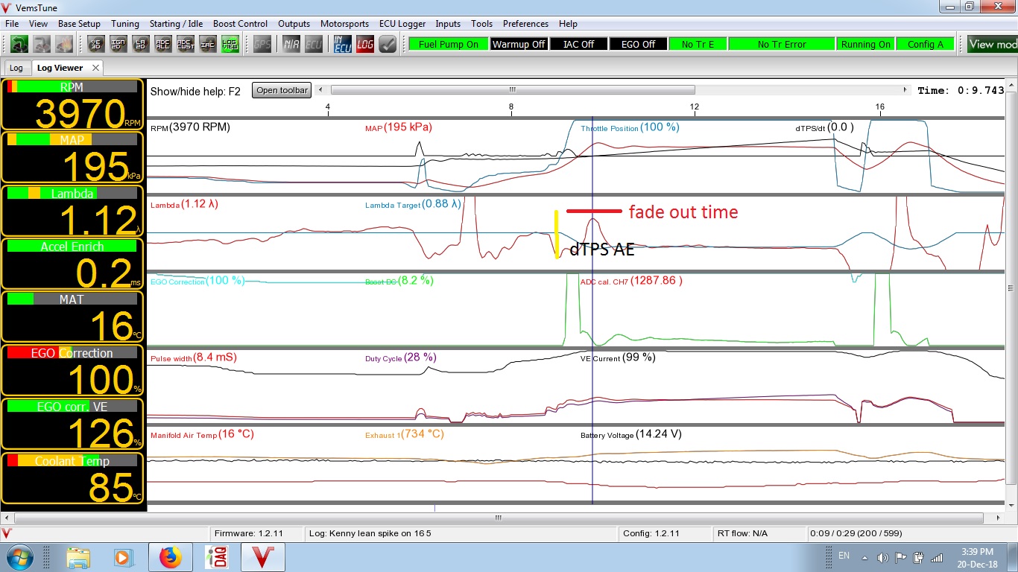The height and width of the screenshot is (572, 1018).
Task: Click the green LOG VIEW icon
Action: (x=230, y=44)
